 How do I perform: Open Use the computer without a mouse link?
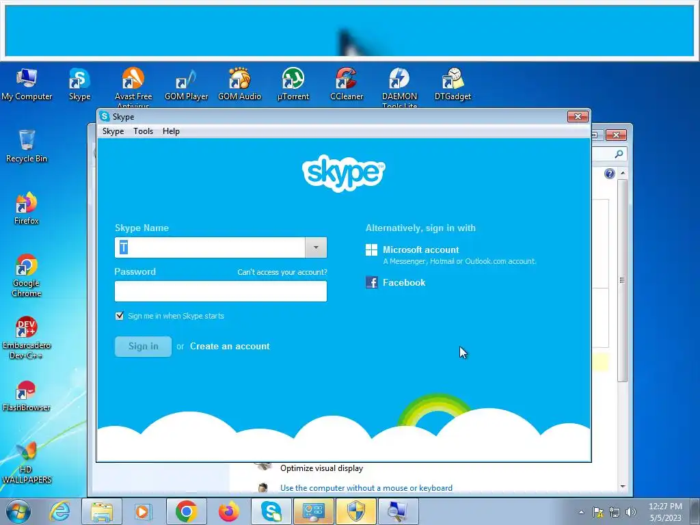pyautogui.click(x=366, y=488)
